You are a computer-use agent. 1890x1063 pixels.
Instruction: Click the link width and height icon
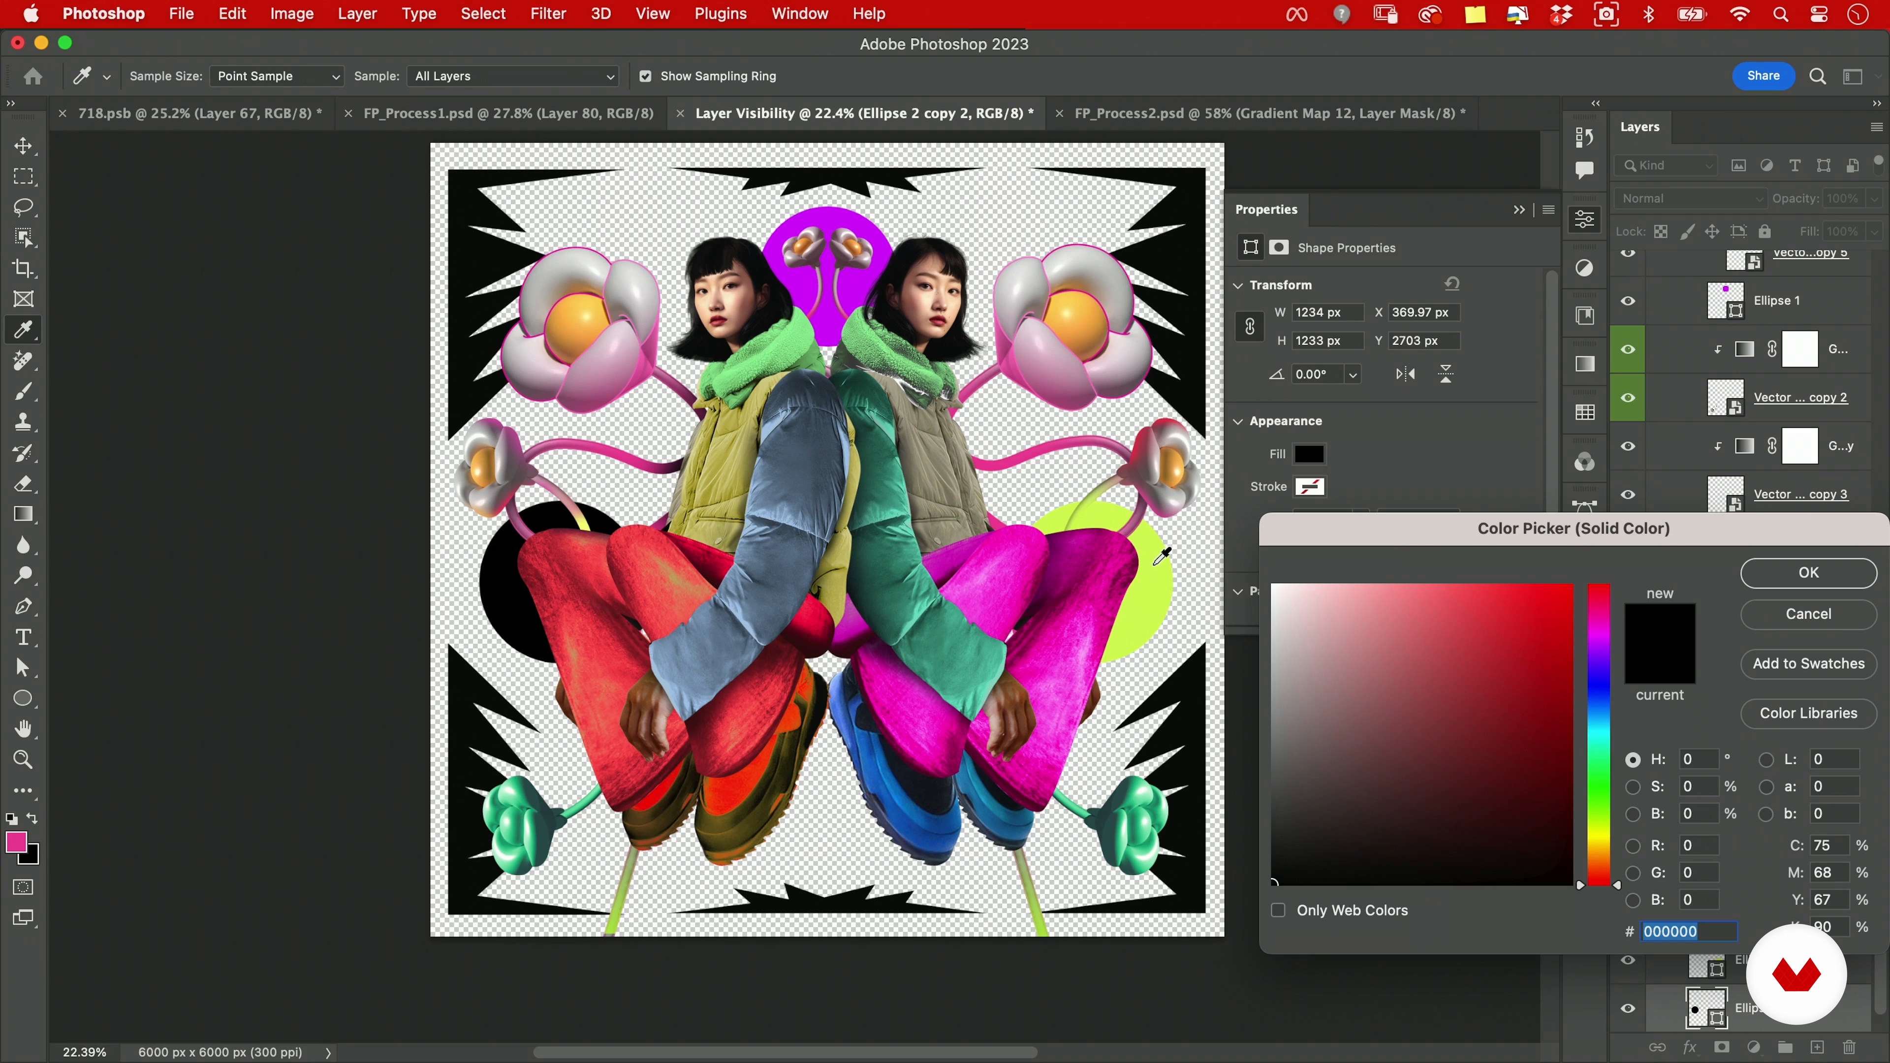1250,326
